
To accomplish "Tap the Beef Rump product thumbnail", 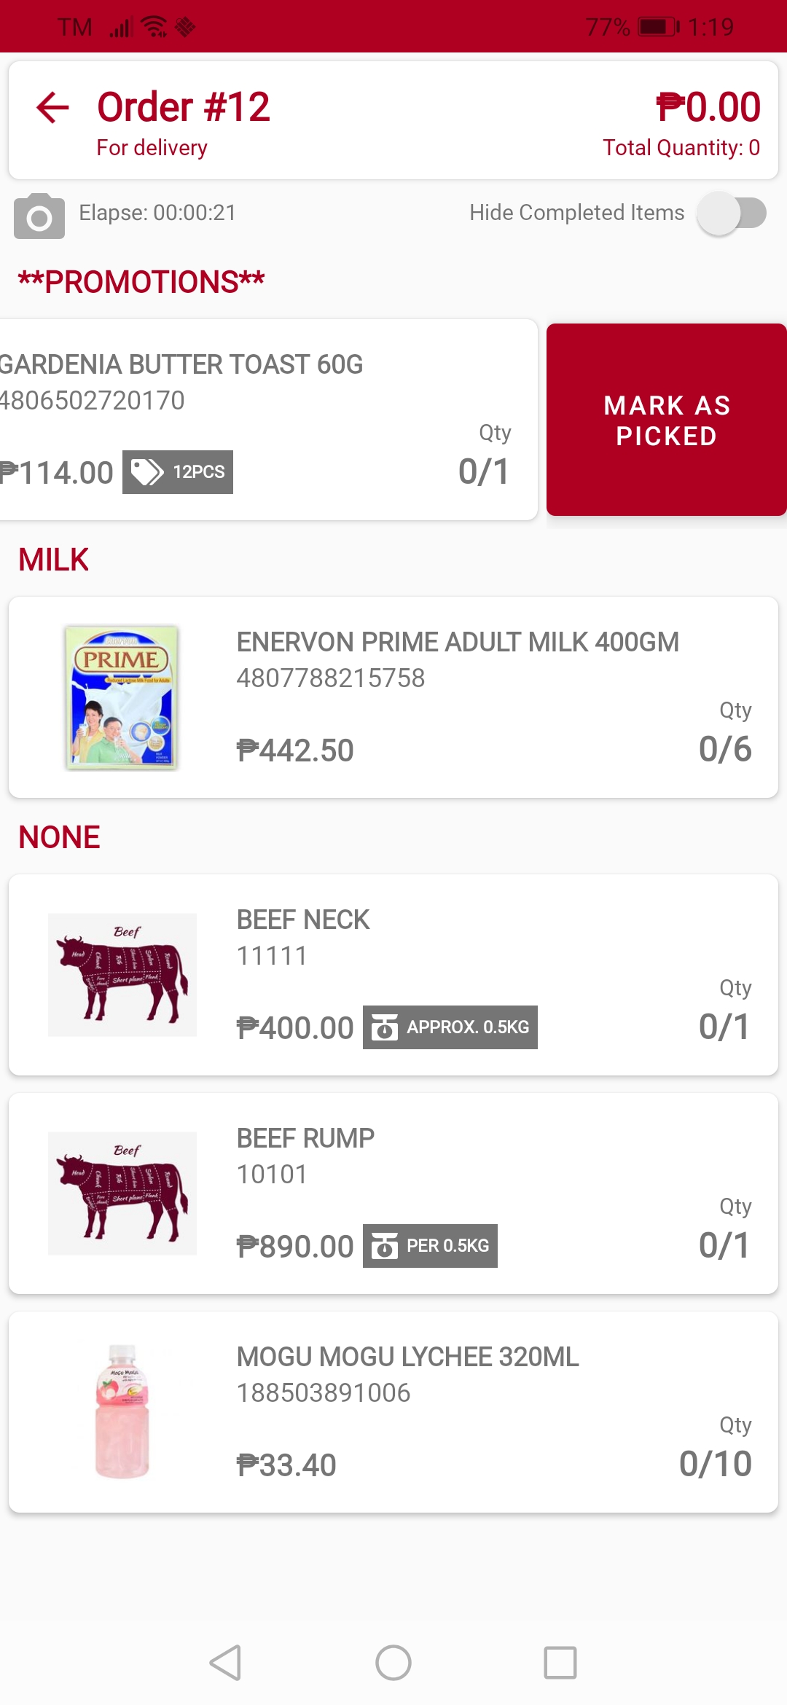I will [x=122, y=1193].
